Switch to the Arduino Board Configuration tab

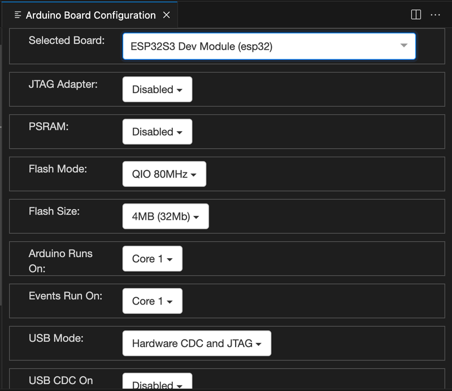click(90, 15)
